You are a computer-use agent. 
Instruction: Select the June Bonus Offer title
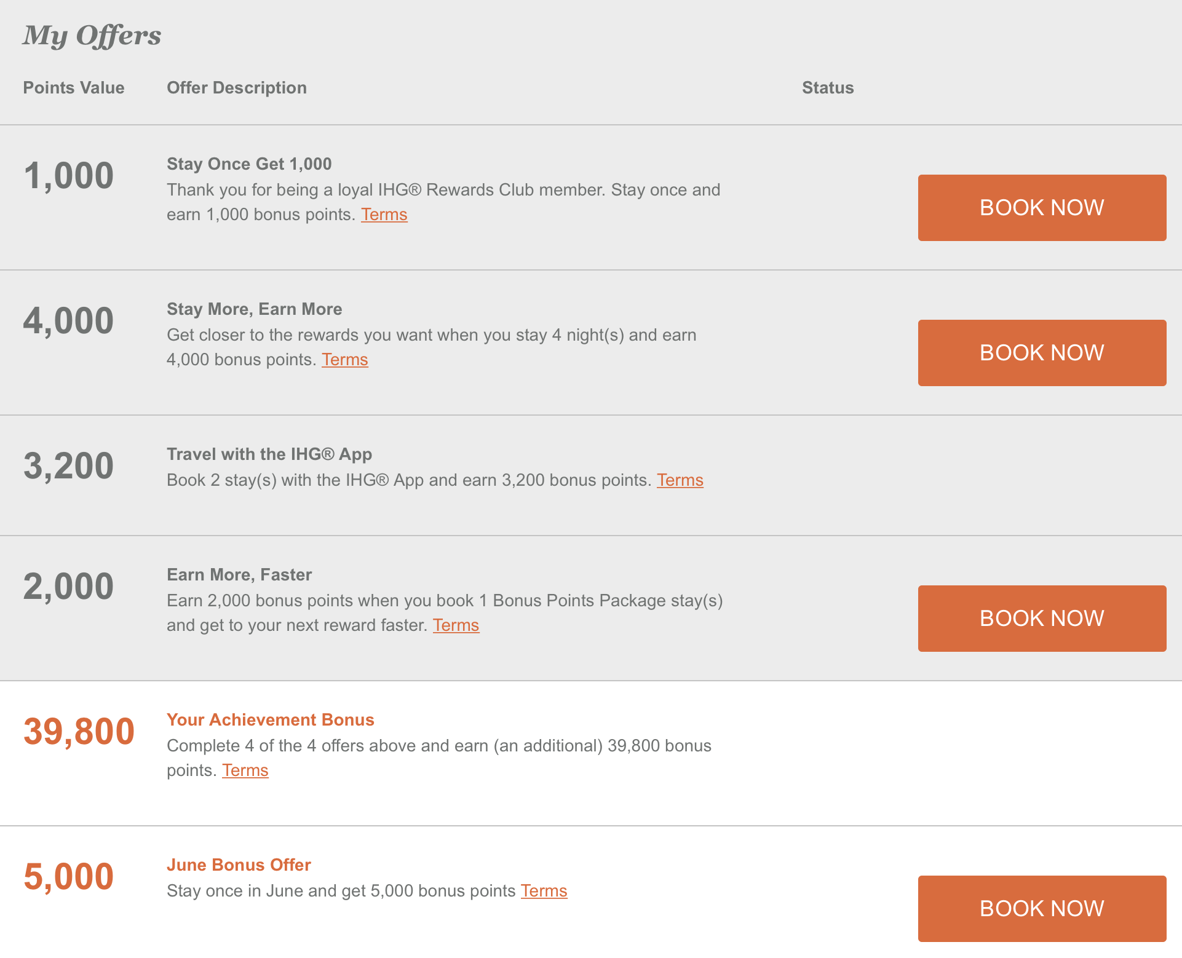pyautogui.click(x=239, y=865)
